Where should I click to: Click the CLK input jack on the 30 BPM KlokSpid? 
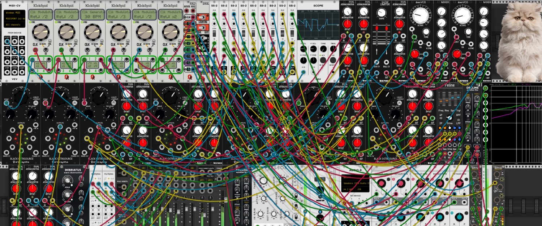click(x=87, y=49)
